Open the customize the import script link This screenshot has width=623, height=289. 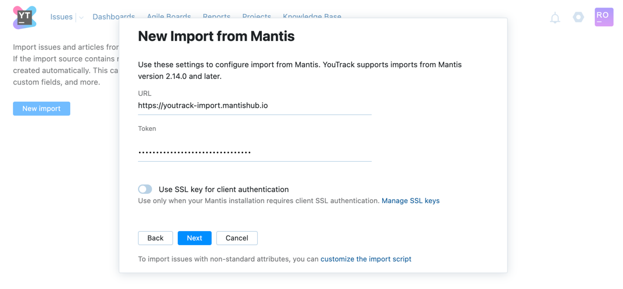[x=366, y=259]
